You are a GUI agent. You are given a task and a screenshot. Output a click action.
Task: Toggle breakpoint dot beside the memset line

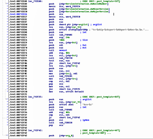[7, 50]
